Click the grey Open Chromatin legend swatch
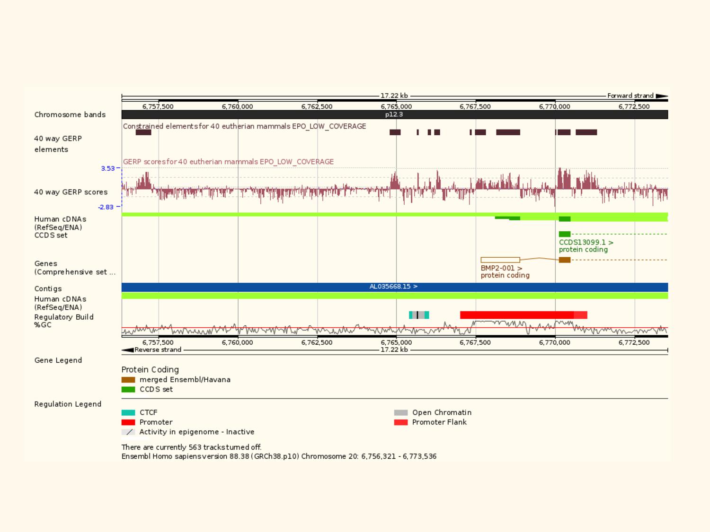 click(401, 413)
